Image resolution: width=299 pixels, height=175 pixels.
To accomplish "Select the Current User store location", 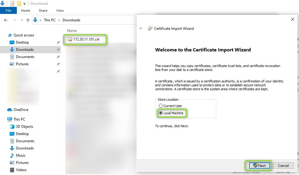I will click(161, 106).
